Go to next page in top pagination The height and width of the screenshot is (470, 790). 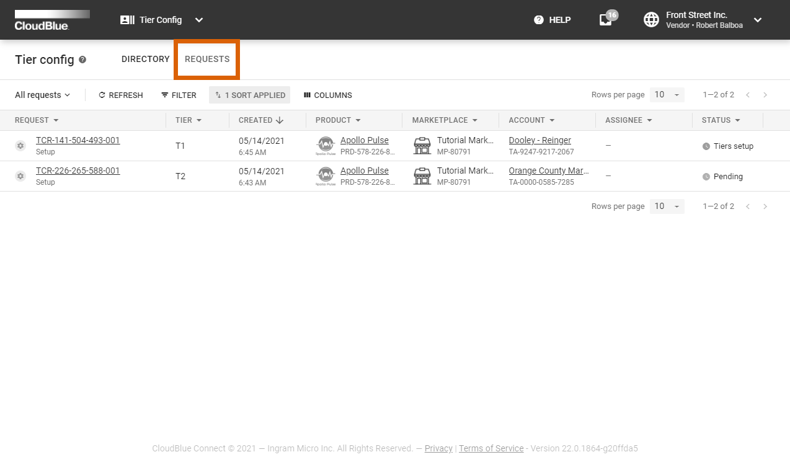coord(765,95)
